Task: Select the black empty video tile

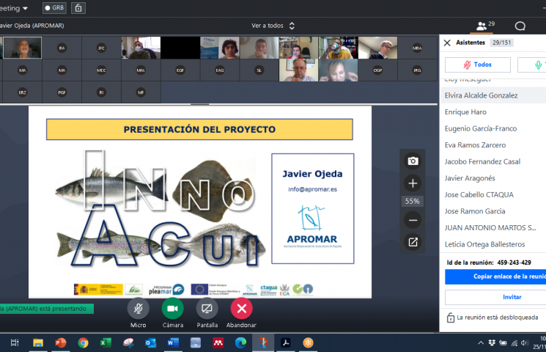Action: pos(180,48)
